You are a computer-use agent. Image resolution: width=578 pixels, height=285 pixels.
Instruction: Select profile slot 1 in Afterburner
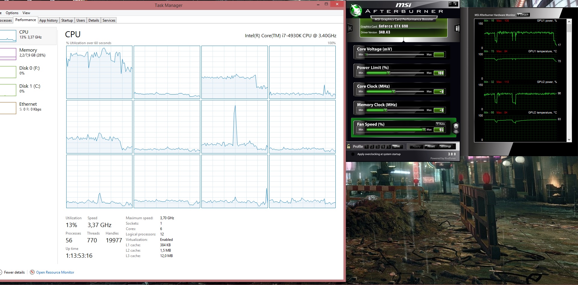(x=366, y=147)
